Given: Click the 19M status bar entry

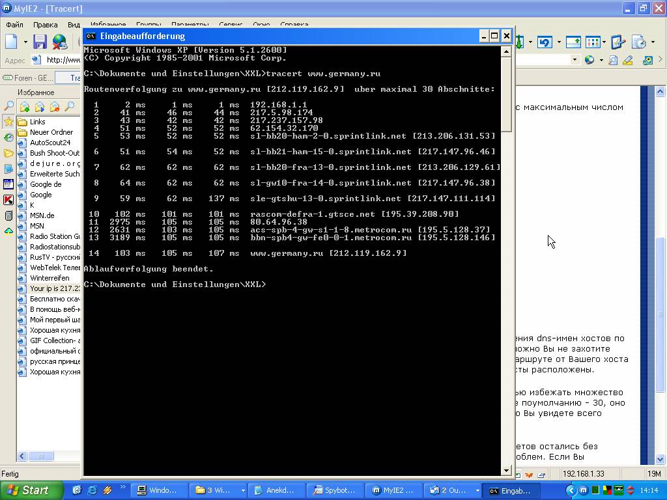Looking at the screenshot, I should (x=654, y=474).
